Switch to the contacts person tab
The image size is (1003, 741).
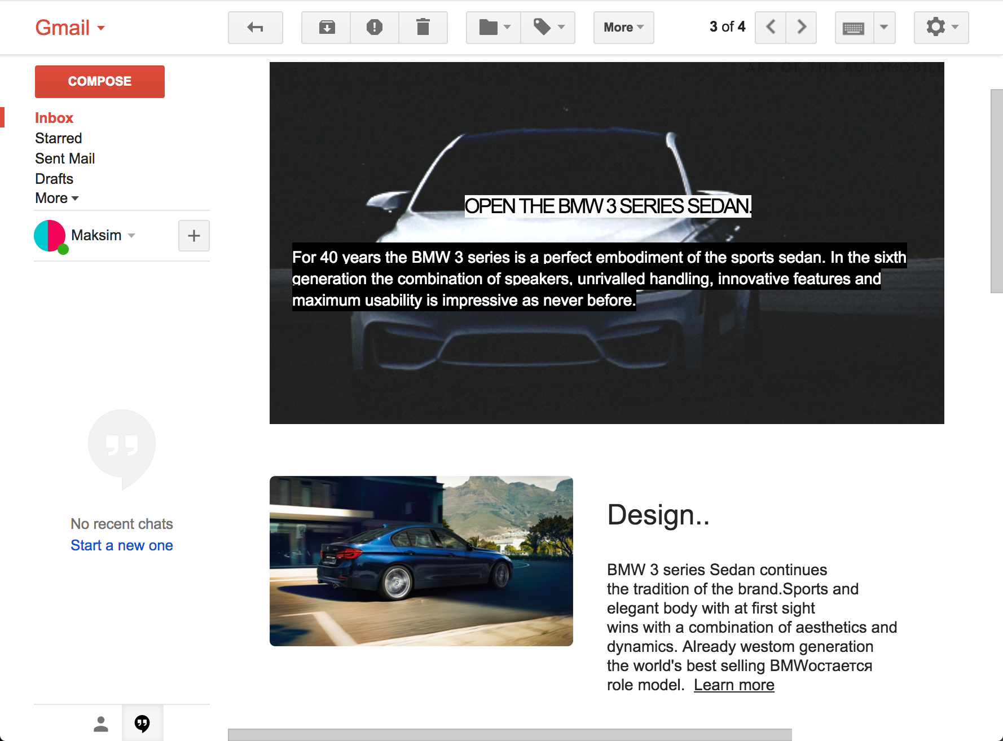[101, 724]
